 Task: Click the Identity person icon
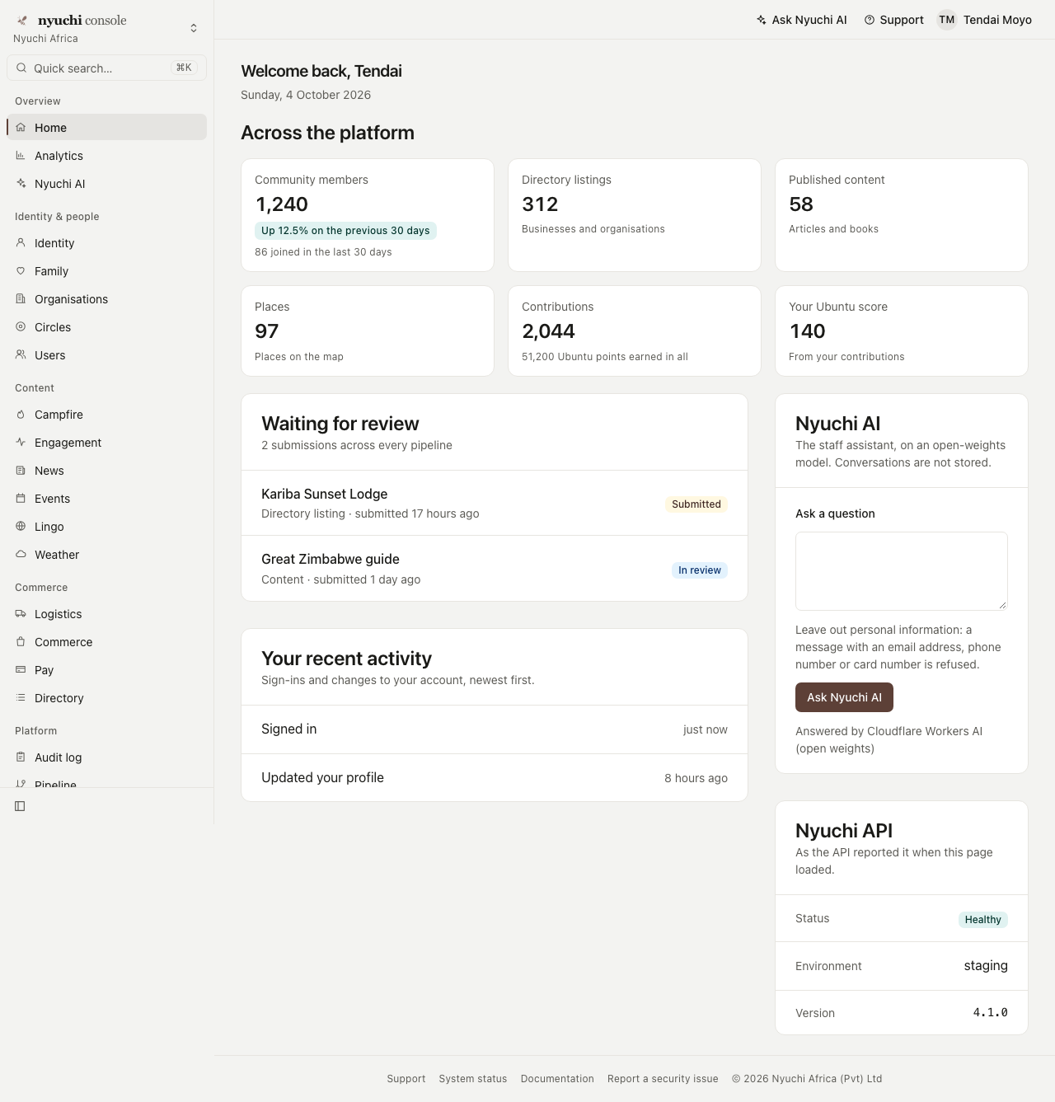(21, 243)
